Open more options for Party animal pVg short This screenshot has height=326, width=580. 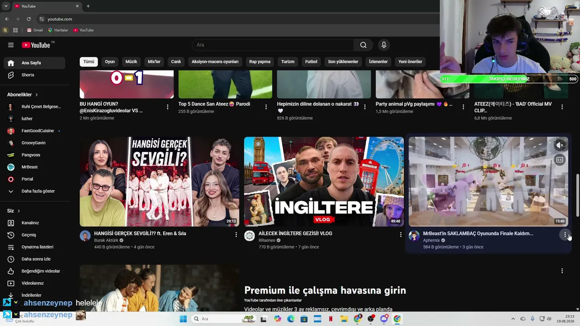pos(463,107)
